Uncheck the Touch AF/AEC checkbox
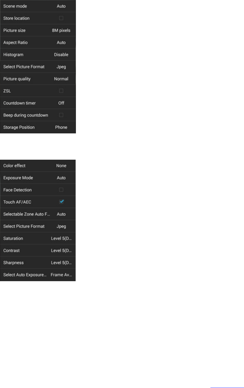244x388 pixels. click(61, 202)
